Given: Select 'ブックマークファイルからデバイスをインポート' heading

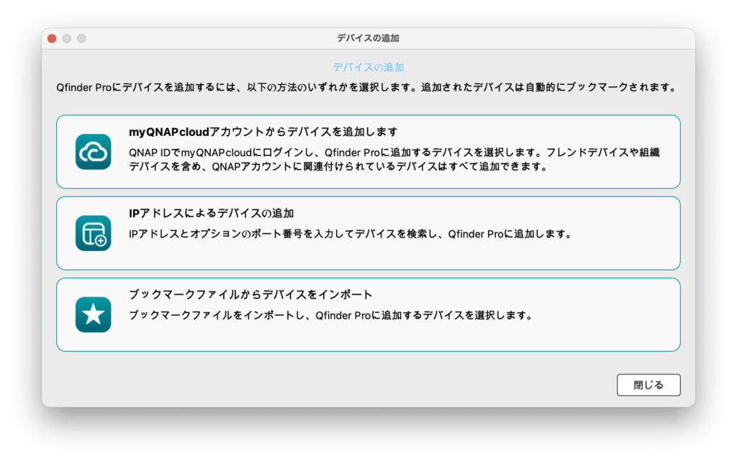Looking at the screenshot, I should coord(250,295).
